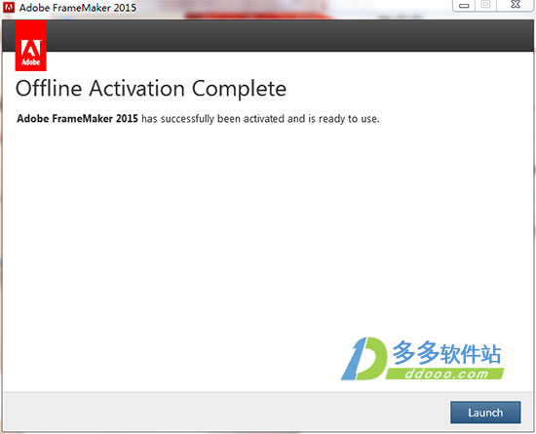536x434 pixels.
Task: Click the title bar Adobe app icon
Action: [x=9, y=7]
